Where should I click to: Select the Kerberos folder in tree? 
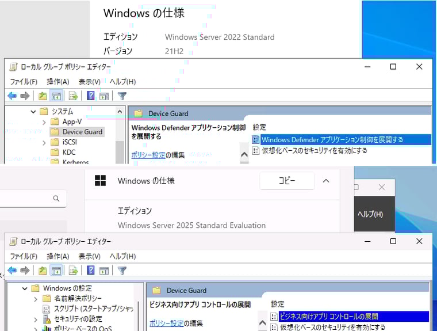click(70, 162)
